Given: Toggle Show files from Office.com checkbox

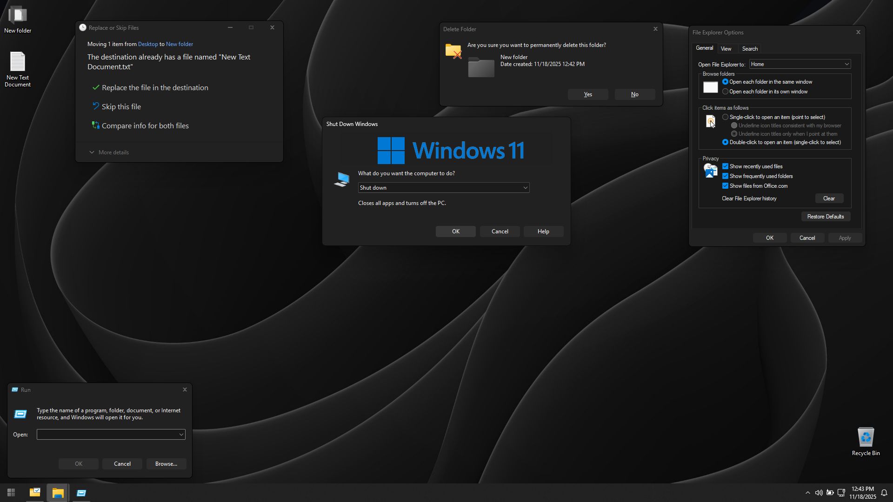Looking at the screenshot, I should [725, 186].
